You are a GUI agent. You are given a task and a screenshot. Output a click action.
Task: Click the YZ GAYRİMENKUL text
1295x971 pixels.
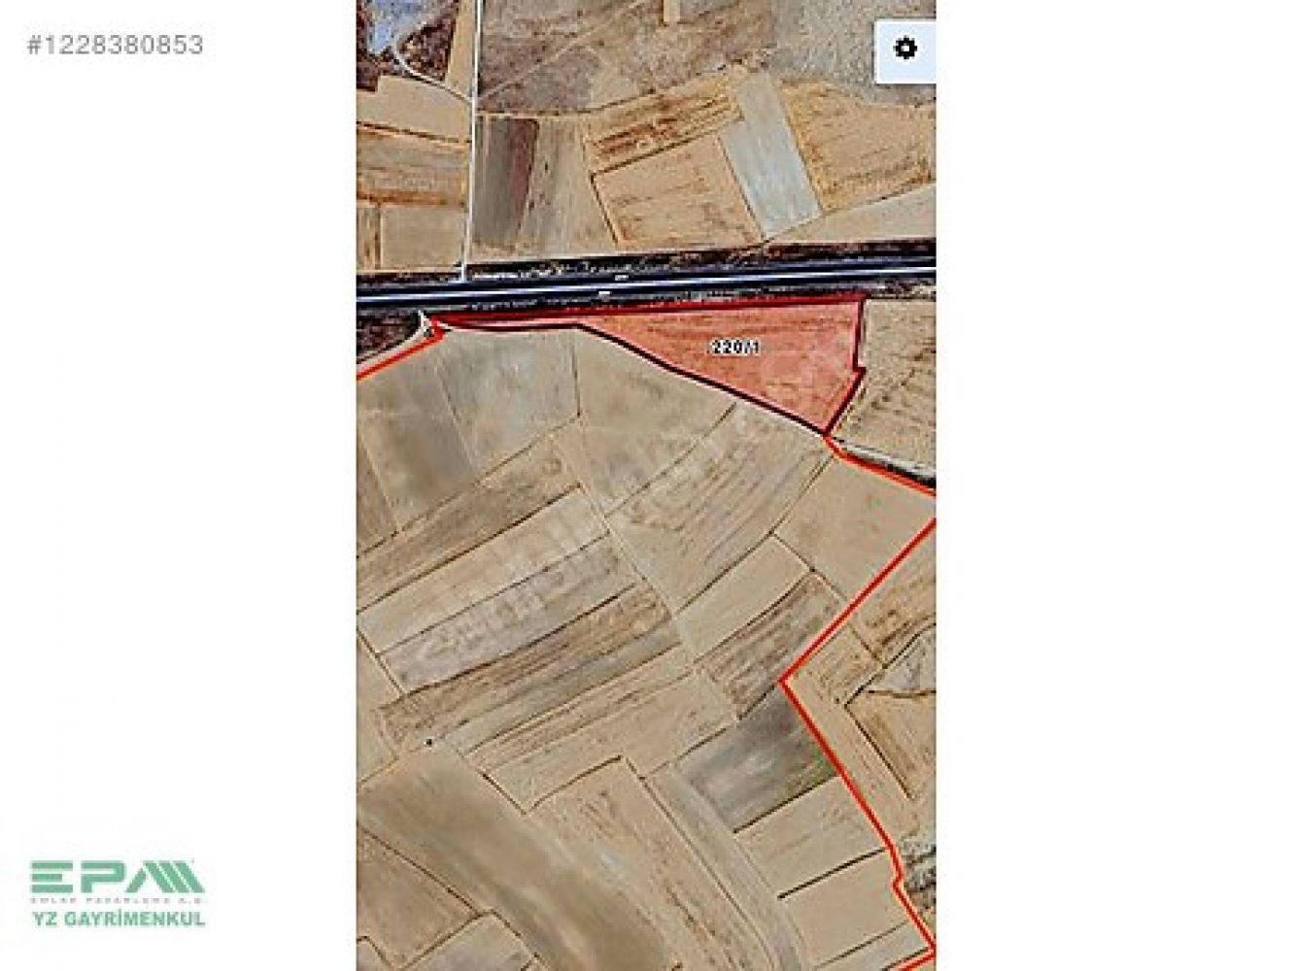point(119,919)
